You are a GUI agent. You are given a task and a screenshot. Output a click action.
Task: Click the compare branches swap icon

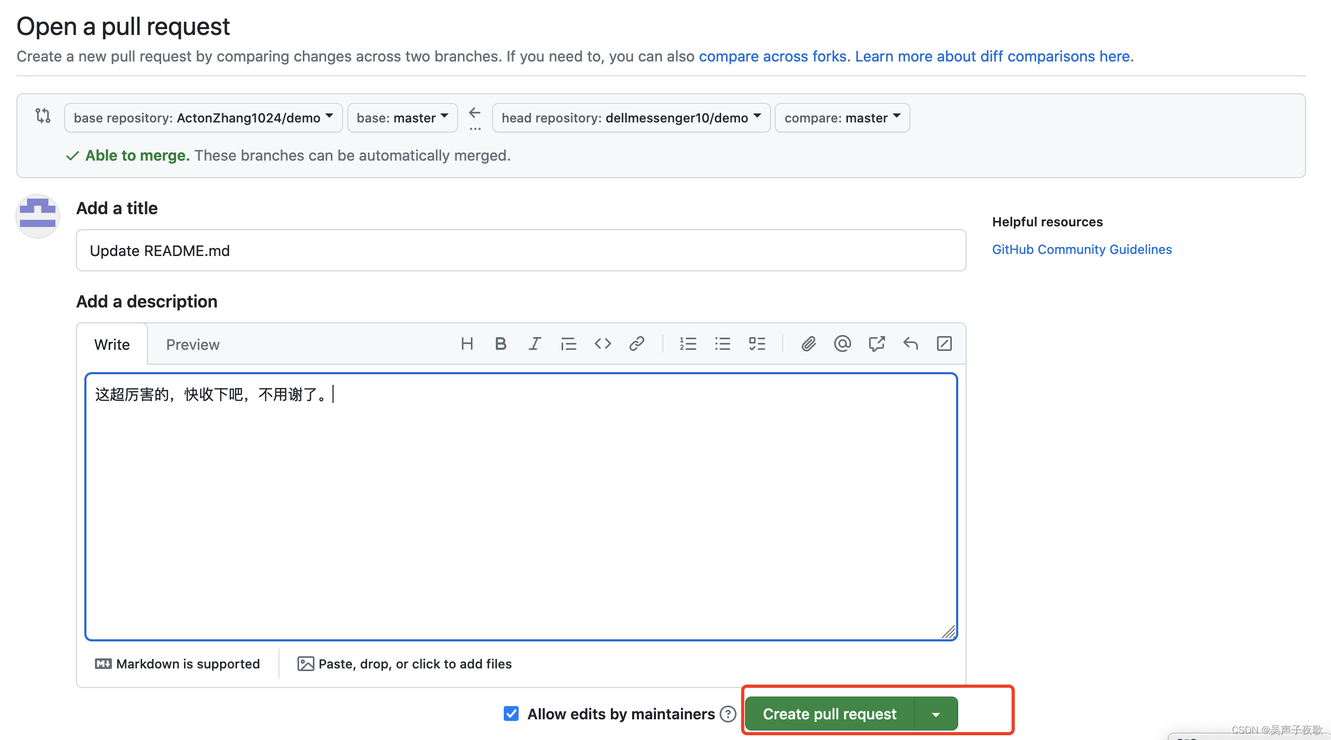coord(43,116)
